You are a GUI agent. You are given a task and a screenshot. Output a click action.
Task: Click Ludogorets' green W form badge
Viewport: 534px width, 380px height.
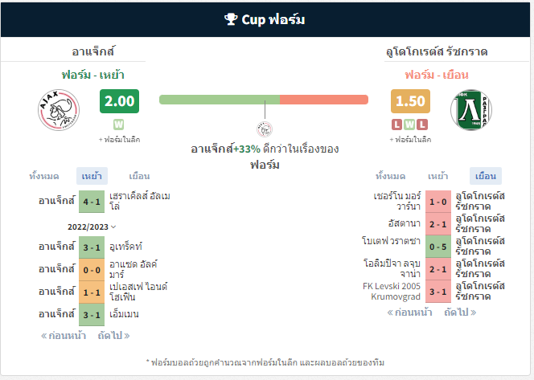[x=409, y=125]
